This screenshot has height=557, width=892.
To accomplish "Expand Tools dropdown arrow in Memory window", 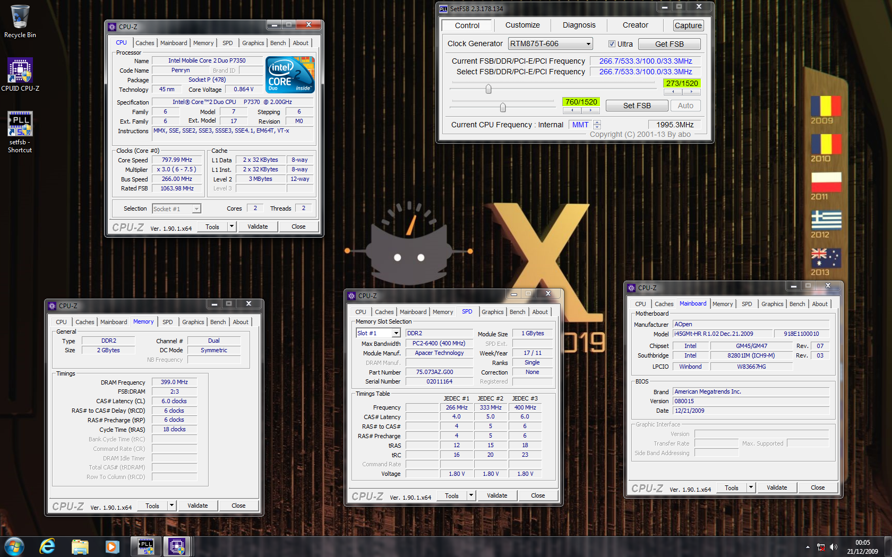I will (171, 506).
